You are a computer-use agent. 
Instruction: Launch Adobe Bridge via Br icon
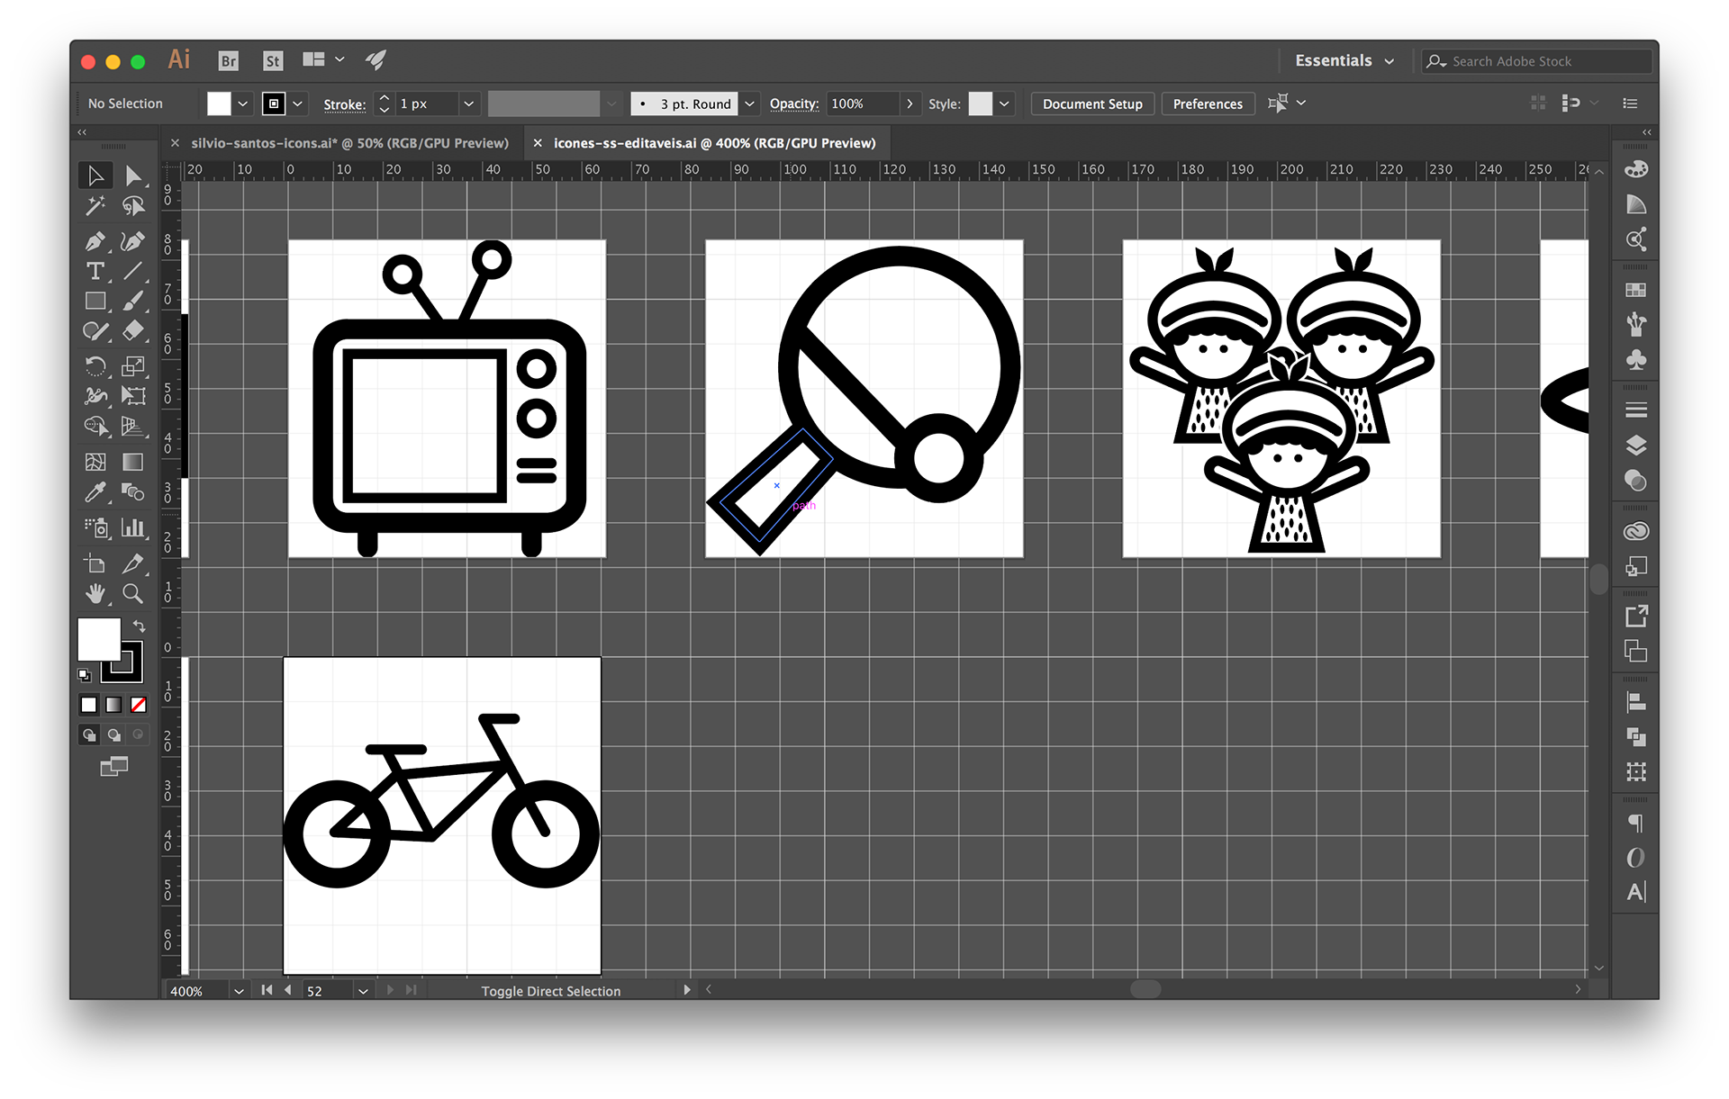tap(229, 61)
